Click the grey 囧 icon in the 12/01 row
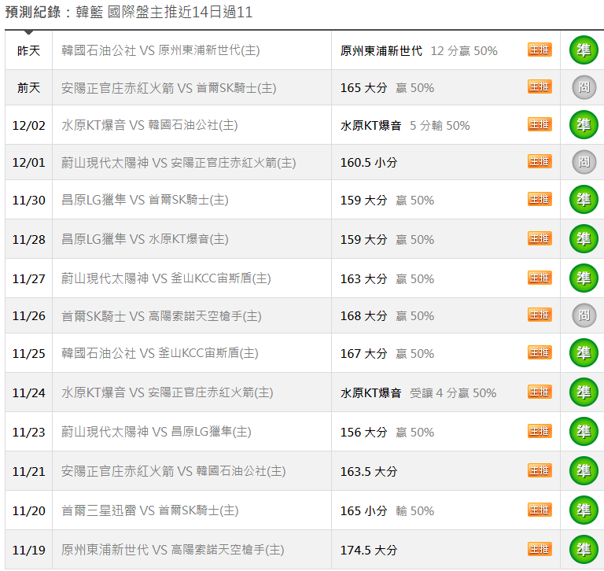The width and height of the screenshot is (604, 571). pyautogui.click(x=584, y=162)
